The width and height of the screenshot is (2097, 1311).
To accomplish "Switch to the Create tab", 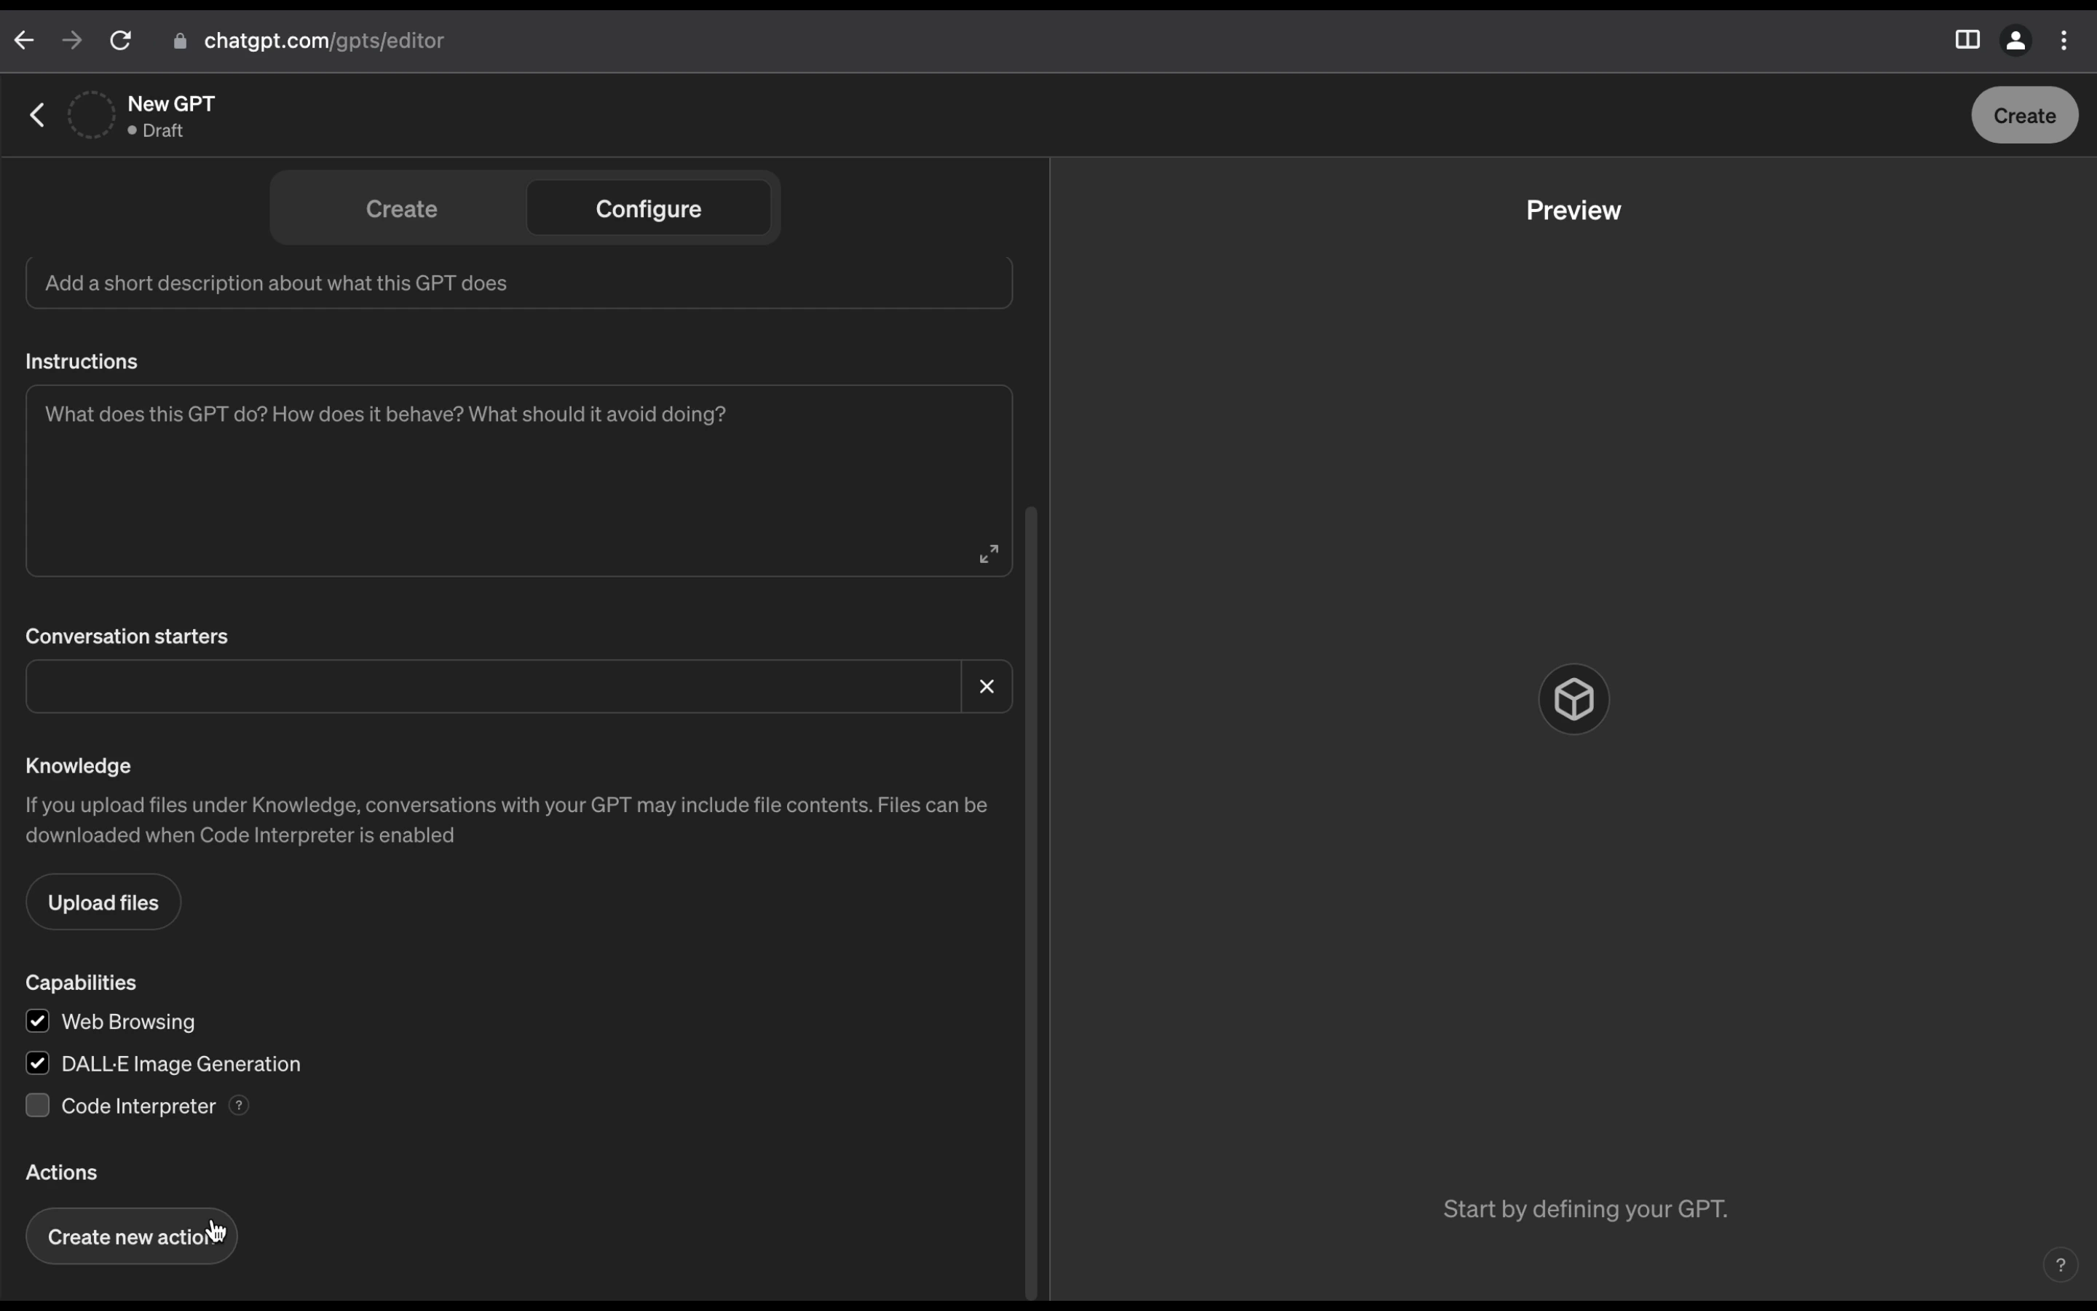I will point(401,209).
